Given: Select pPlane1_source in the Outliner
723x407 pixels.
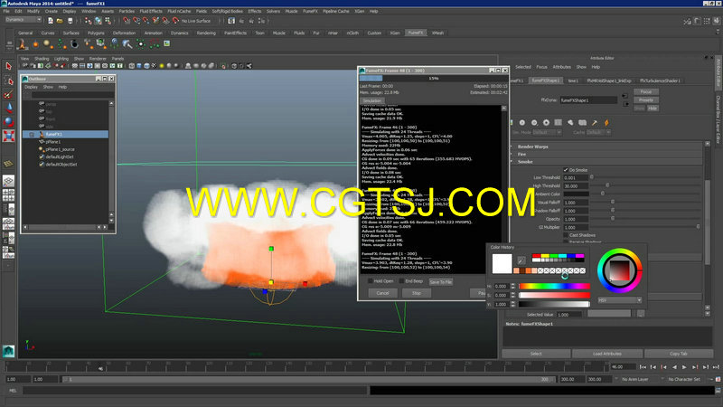Looking at the screenshot, I should pos(60,149).
